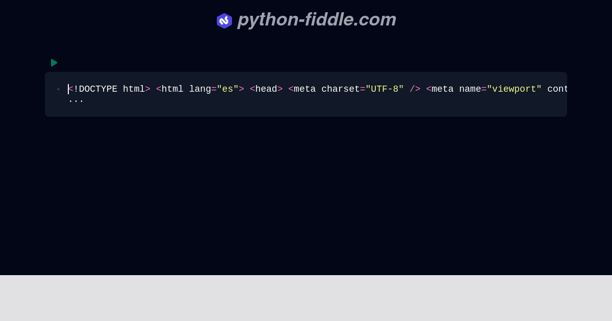The image size is (612, 321).
Task: Open the homepage via python-fiddle.com title
Action: click(316, 19)
